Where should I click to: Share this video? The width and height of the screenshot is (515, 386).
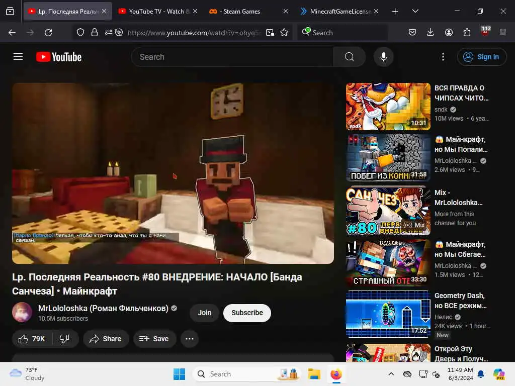(106, 339)
